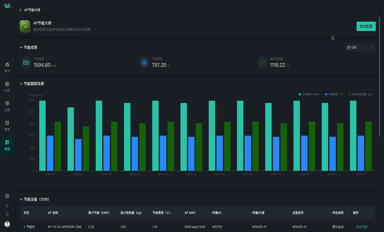Click the back arrow beside AP节能大师
Screen dimensions: 384x232
click(21, 10)
